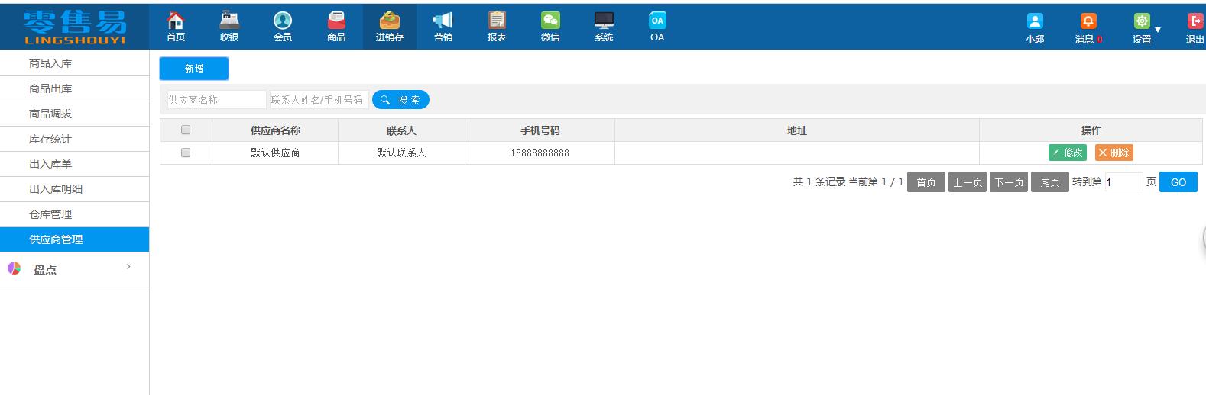
Task: Open 库存统计 from the sidebar menu
Action: (50, 139)
